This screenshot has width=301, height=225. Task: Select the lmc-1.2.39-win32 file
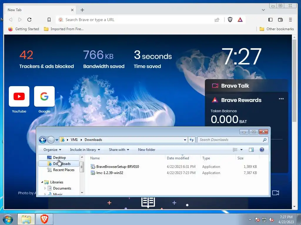pos(110,173)
